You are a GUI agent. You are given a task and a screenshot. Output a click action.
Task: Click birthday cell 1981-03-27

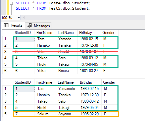tap(89, 71)
